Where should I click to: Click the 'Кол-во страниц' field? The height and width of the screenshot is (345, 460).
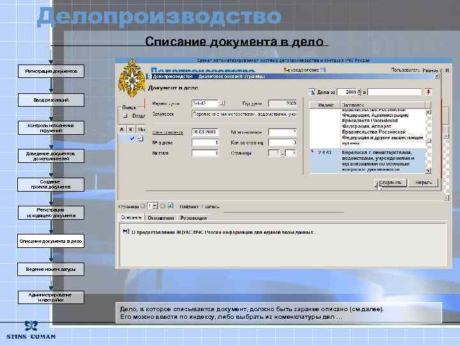282,142
